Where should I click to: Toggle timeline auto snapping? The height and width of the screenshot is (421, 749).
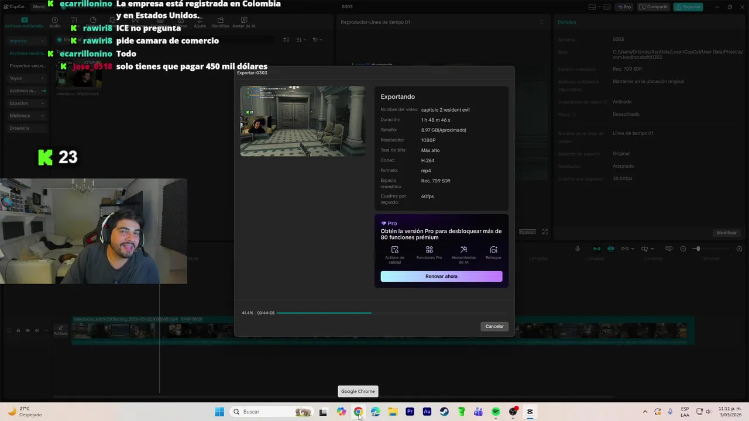click(611, 249)
